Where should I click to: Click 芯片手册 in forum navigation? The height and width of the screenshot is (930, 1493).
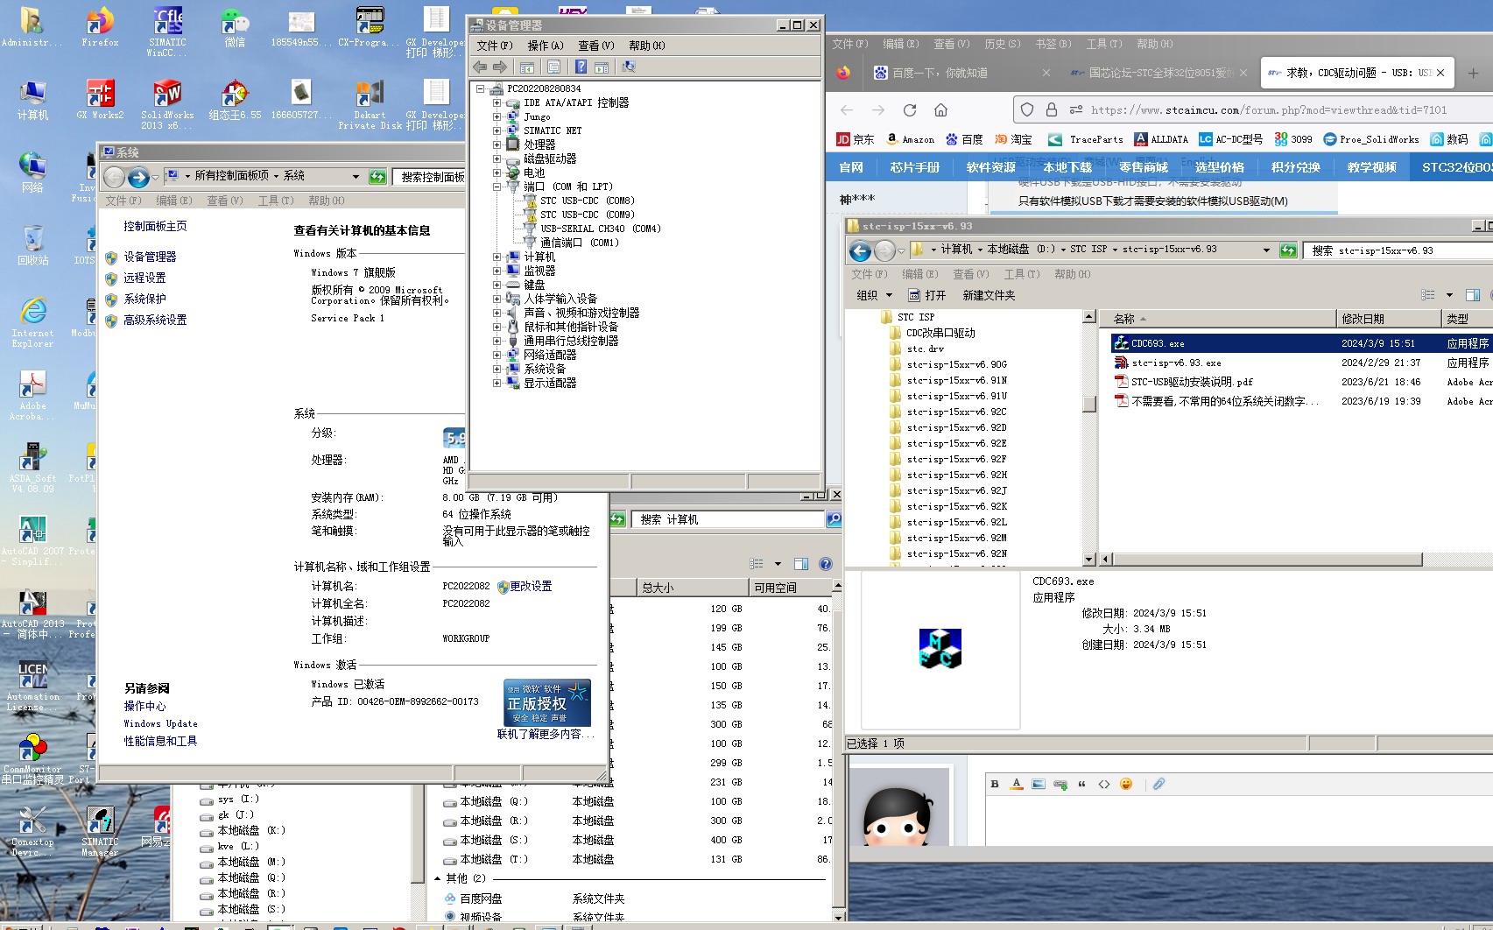(x=914, y=167)
